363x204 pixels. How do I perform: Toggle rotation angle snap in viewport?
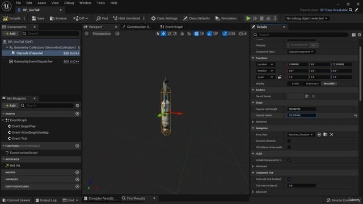209,34
